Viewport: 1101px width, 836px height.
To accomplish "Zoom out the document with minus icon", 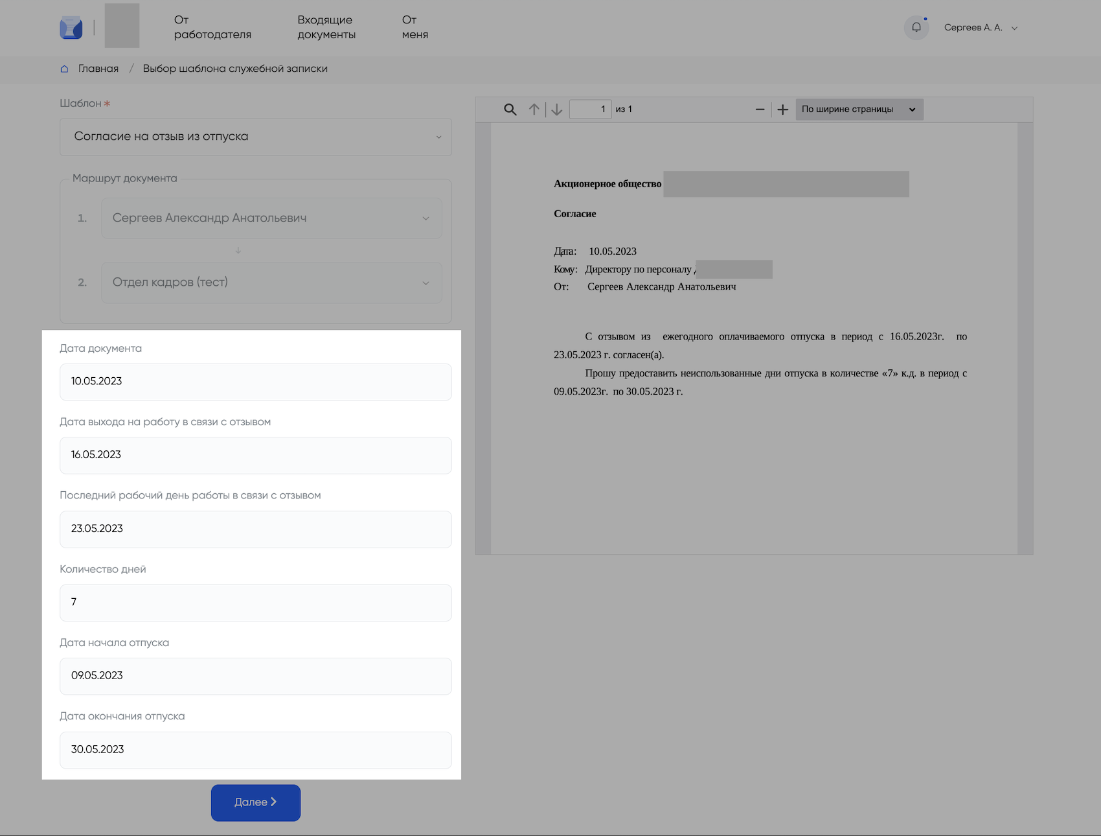I will point(760,110).
